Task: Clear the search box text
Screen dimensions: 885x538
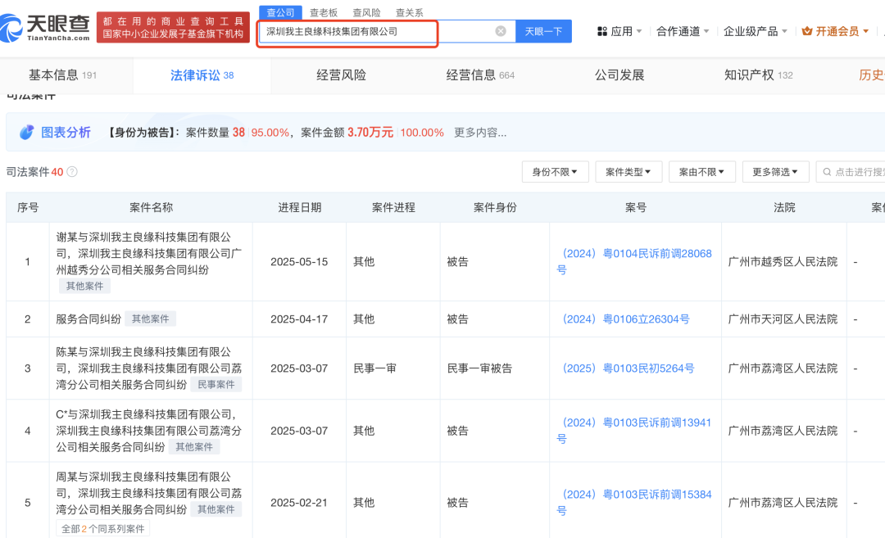Action: click(501, 31)
